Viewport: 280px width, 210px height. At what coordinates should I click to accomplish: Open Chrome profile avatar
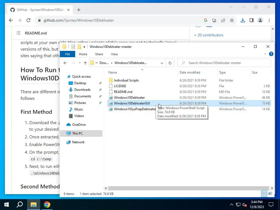(x=260, y=20)
